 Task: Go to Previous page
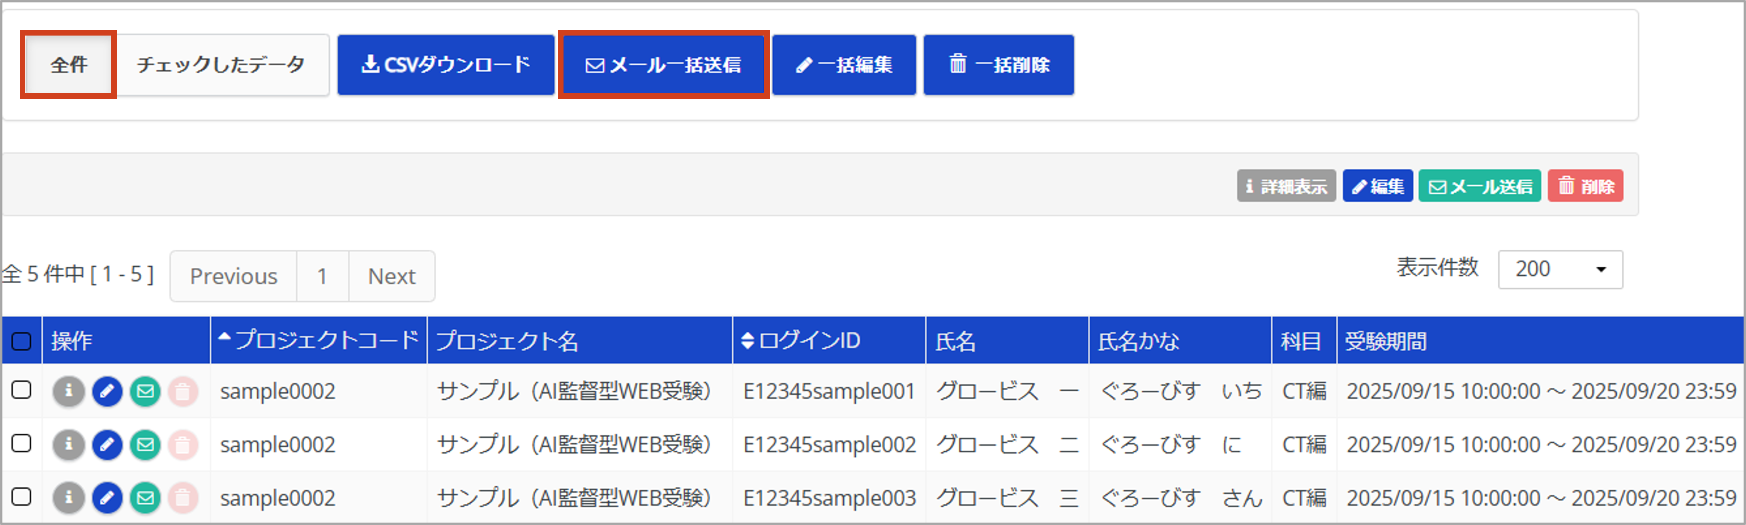click(233, 276)
